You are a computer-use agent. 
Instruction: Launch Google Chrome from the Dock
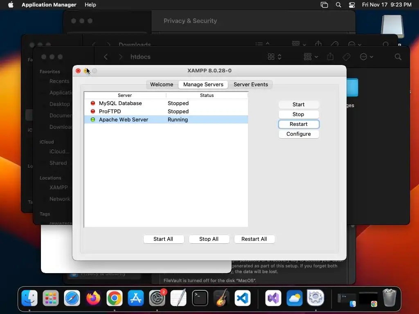coord(115,298)
